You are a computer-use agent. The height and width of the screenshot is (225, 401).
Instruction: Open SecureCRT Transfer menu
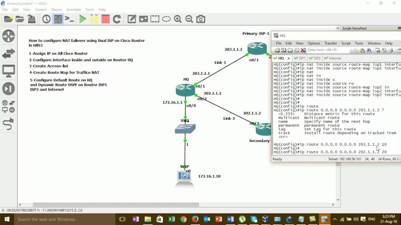point(331,43)
